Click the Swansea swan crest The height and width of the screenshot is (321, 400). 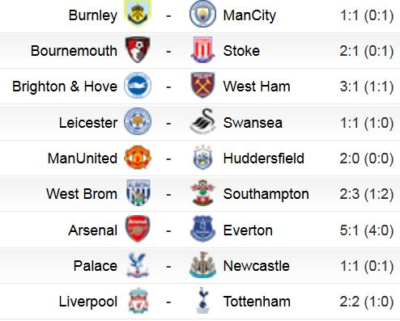[x=202, y=120]
